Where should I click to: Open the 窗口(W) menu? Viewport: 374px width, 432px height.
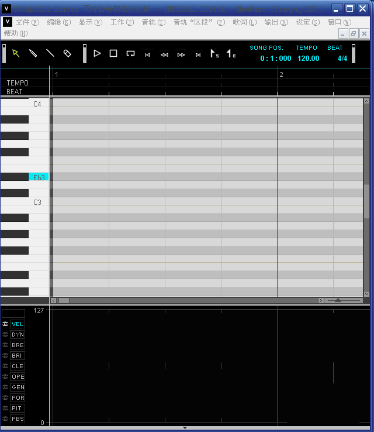(x=340, y=22)
